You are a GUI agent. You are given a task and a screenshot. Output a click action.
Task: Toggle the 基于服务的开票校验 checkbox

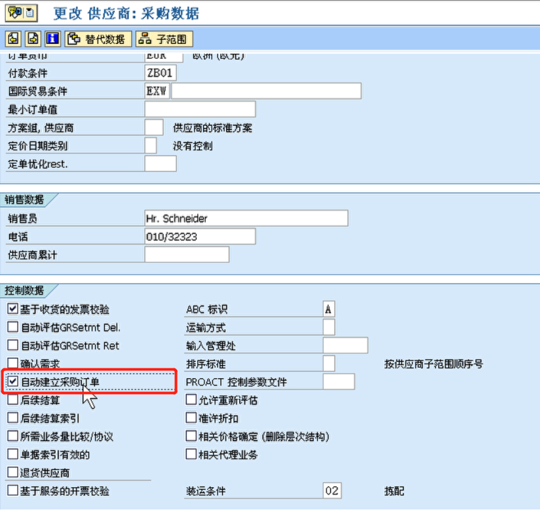pyautogui.click(x=11, y=490)
